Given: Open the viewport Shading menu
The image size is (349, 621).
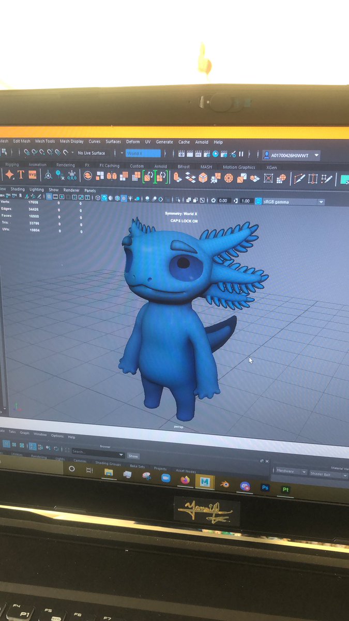Looking at the screenshot, I should (18, 189).
